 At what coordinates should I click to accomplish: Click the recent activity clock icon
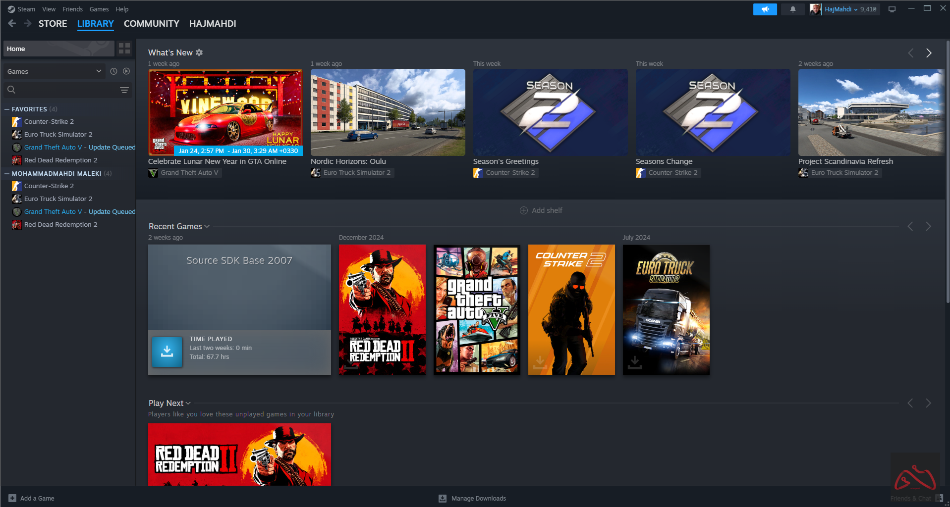(113, 71)
